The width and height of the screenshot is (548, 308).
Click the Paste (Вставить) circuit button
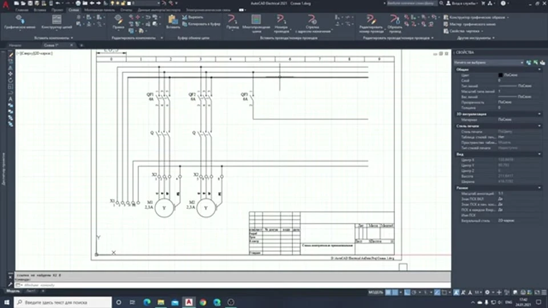[173, 22]
